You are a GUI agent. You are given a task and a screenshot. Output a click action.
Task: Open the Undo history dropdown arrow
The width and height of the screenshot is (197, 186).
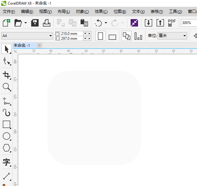(106, 23)
